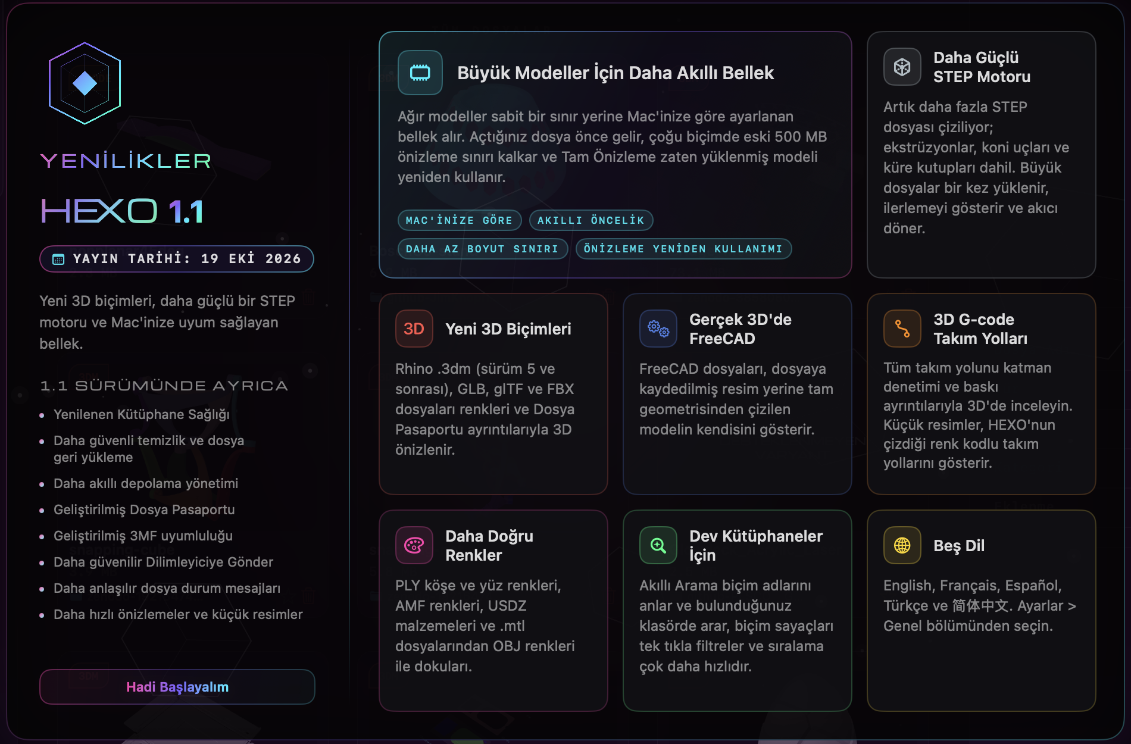Click the Gerçek 3D'de FreeCAD heading
Viewport: 1131px width, 744px height.
pos(741,329)
